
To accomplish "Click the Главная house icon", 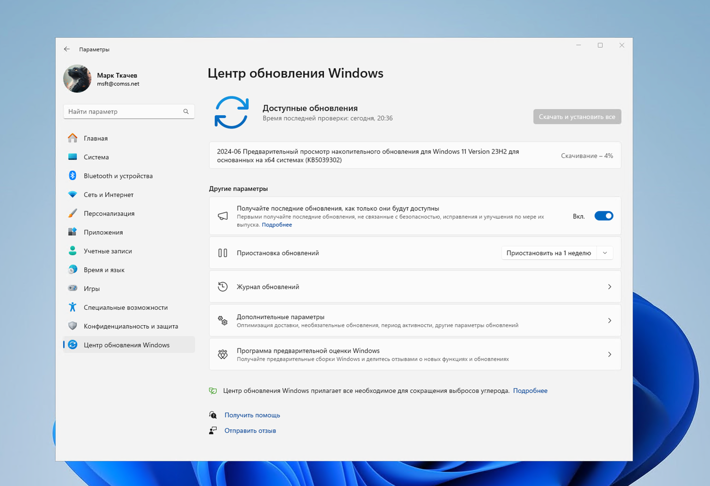I will coord(72,138).
